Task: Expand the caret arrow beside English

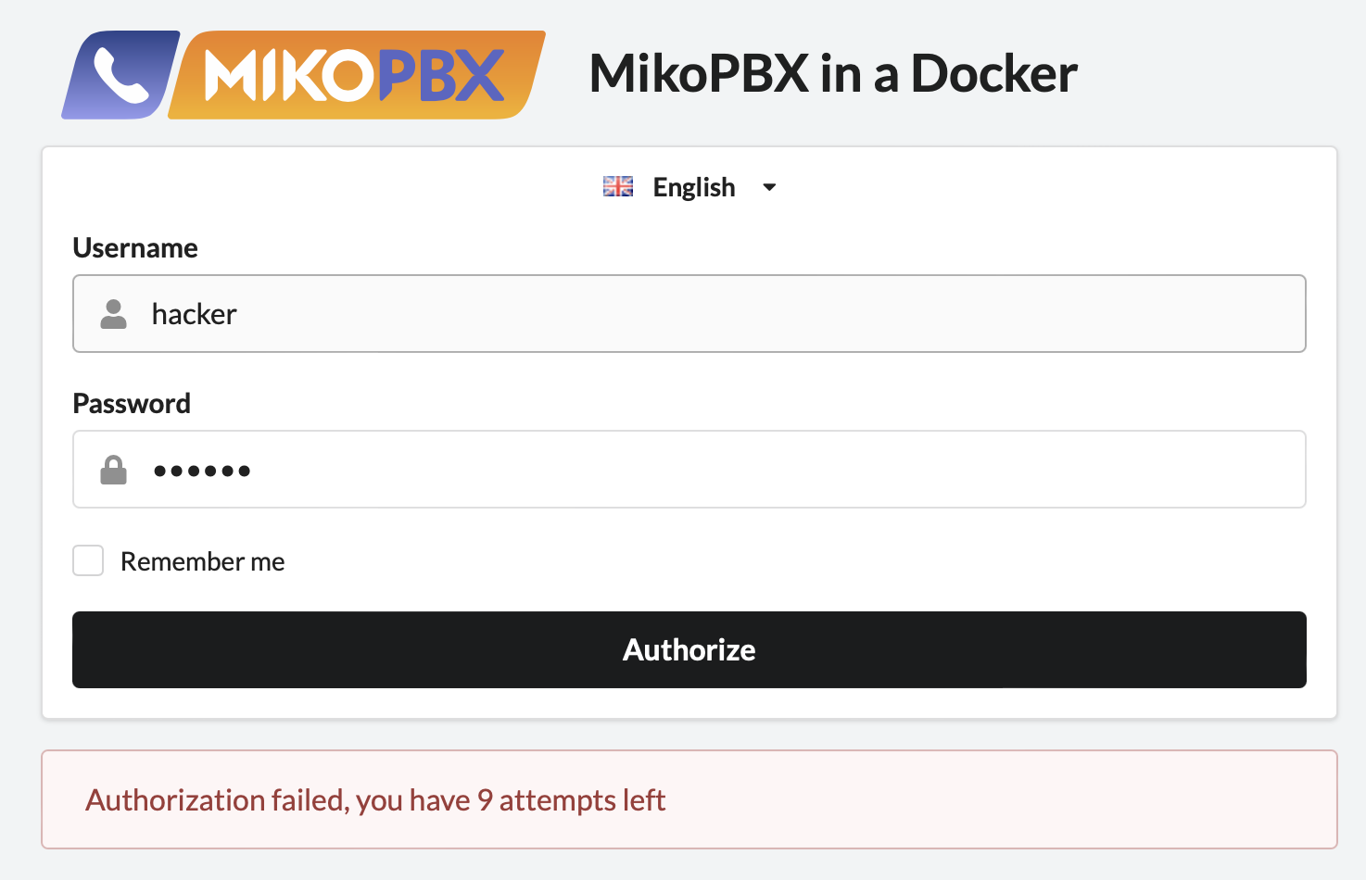Action: [769, 187]
